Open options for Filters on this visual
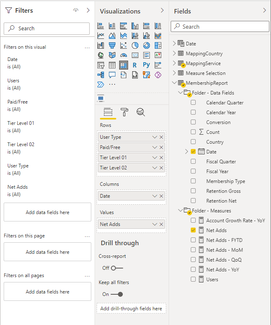The width and height of the screenshot is (271, 325). 87,47
